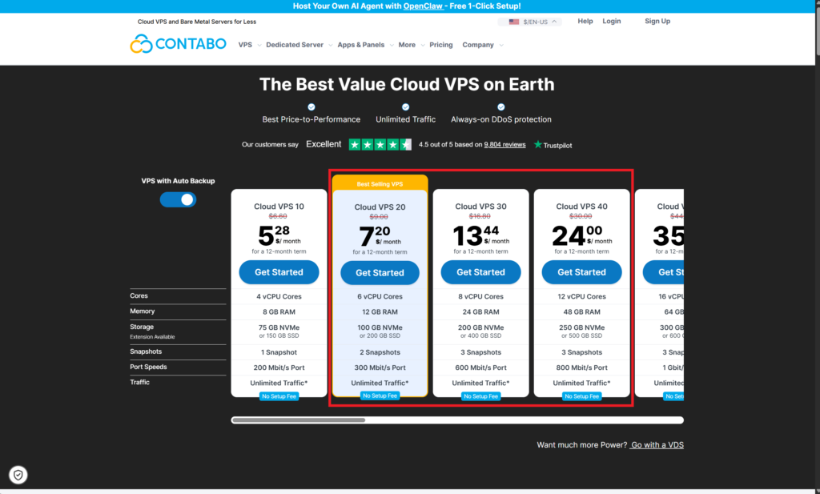Click the 6 vCPU Cores value

tap(380, 296)
